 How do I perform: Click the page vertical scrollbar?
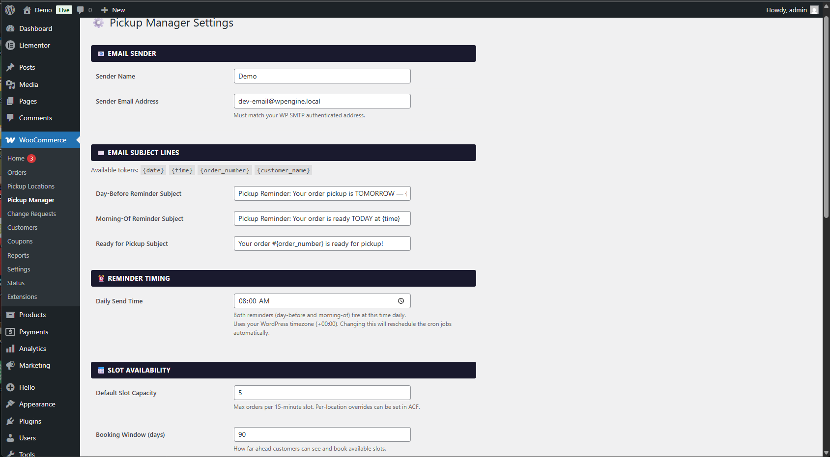(x=826, y=118)
